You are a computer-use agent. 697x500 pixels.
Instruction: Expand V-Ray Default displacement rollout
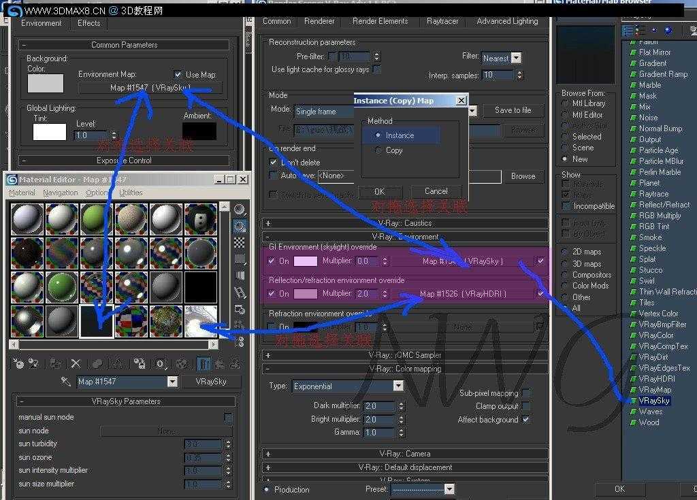[x=404, y=467]
